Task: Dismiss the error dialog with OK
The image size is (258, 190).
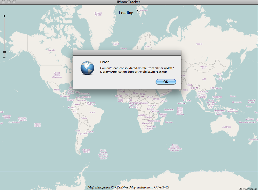Action: pyautogui.click(x=166, y=82)
